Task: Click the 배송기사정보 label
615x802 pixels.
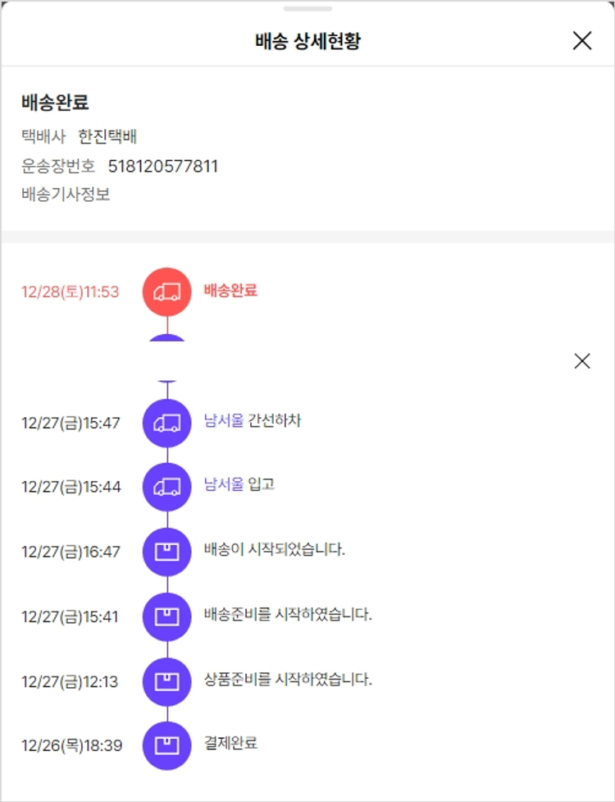Action: coord(66,195)
